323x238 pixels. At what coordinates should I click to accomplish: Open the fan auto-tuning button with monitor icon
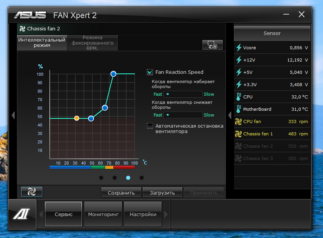pos(212,45)
